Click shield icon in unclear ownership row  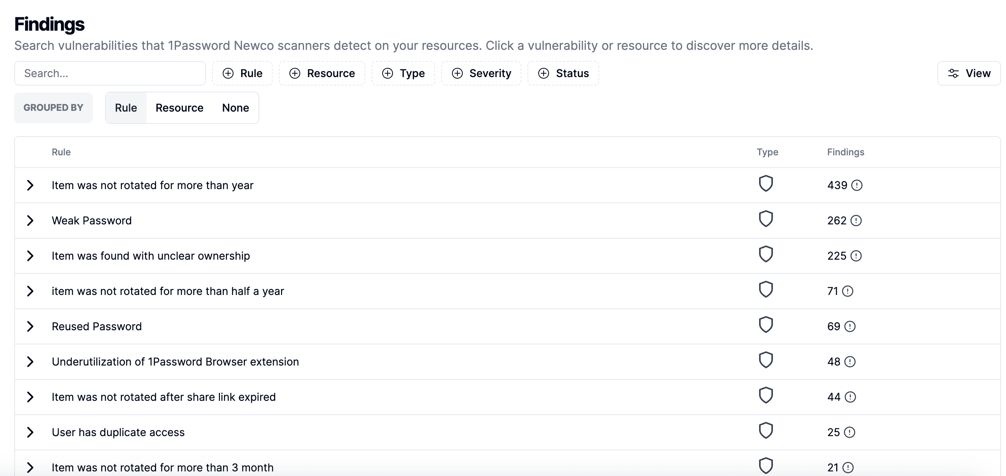(x=766, y=254)
